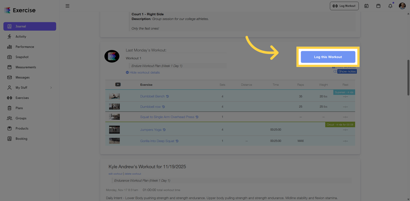410x201 pixels.
Task: View history icon next to Dumbbell row
Action: pyautogui.click(x=164, y=107)
